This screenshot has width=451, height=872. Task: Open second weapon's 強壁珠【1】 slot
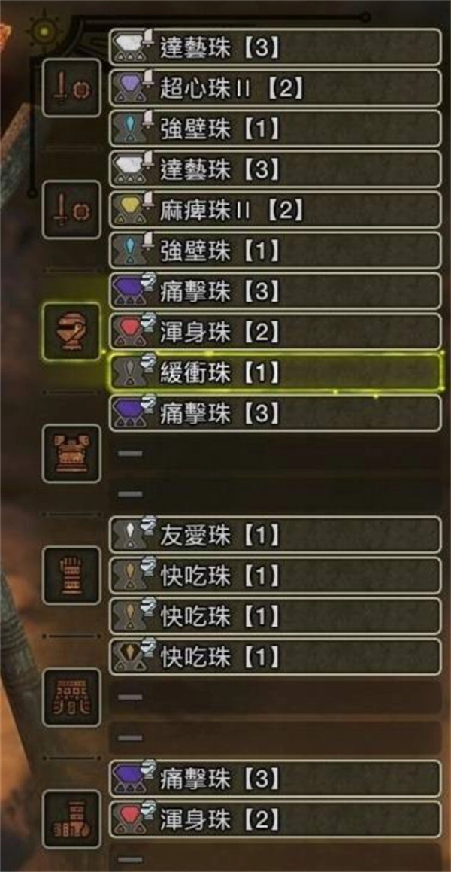pos(275,251)
